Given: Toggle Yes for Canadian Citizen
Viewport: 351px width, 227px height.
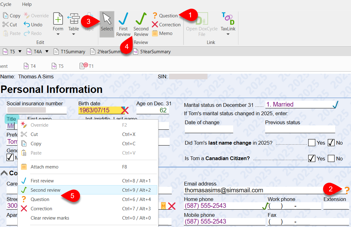Looking at the screenshot, I should tap(312, 158).
